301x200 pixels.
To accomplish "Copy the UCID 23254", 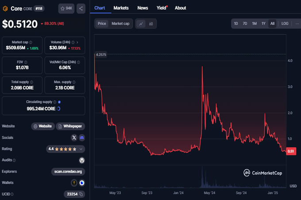I will tap(81, 194).
